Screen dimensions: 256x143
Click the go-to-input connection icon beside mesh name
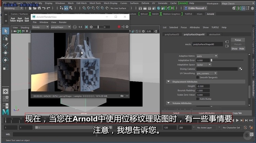pyautogui.click(x=227, y=42)
